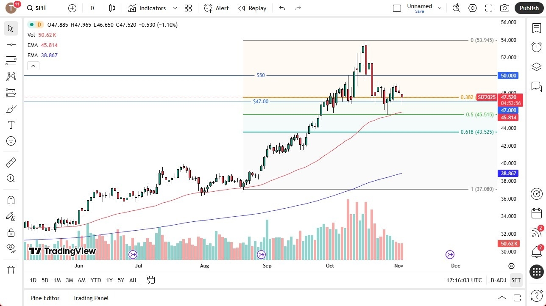Open the Object Tree panel
This screenshot has width=546, height=306.
coord(536,66)
